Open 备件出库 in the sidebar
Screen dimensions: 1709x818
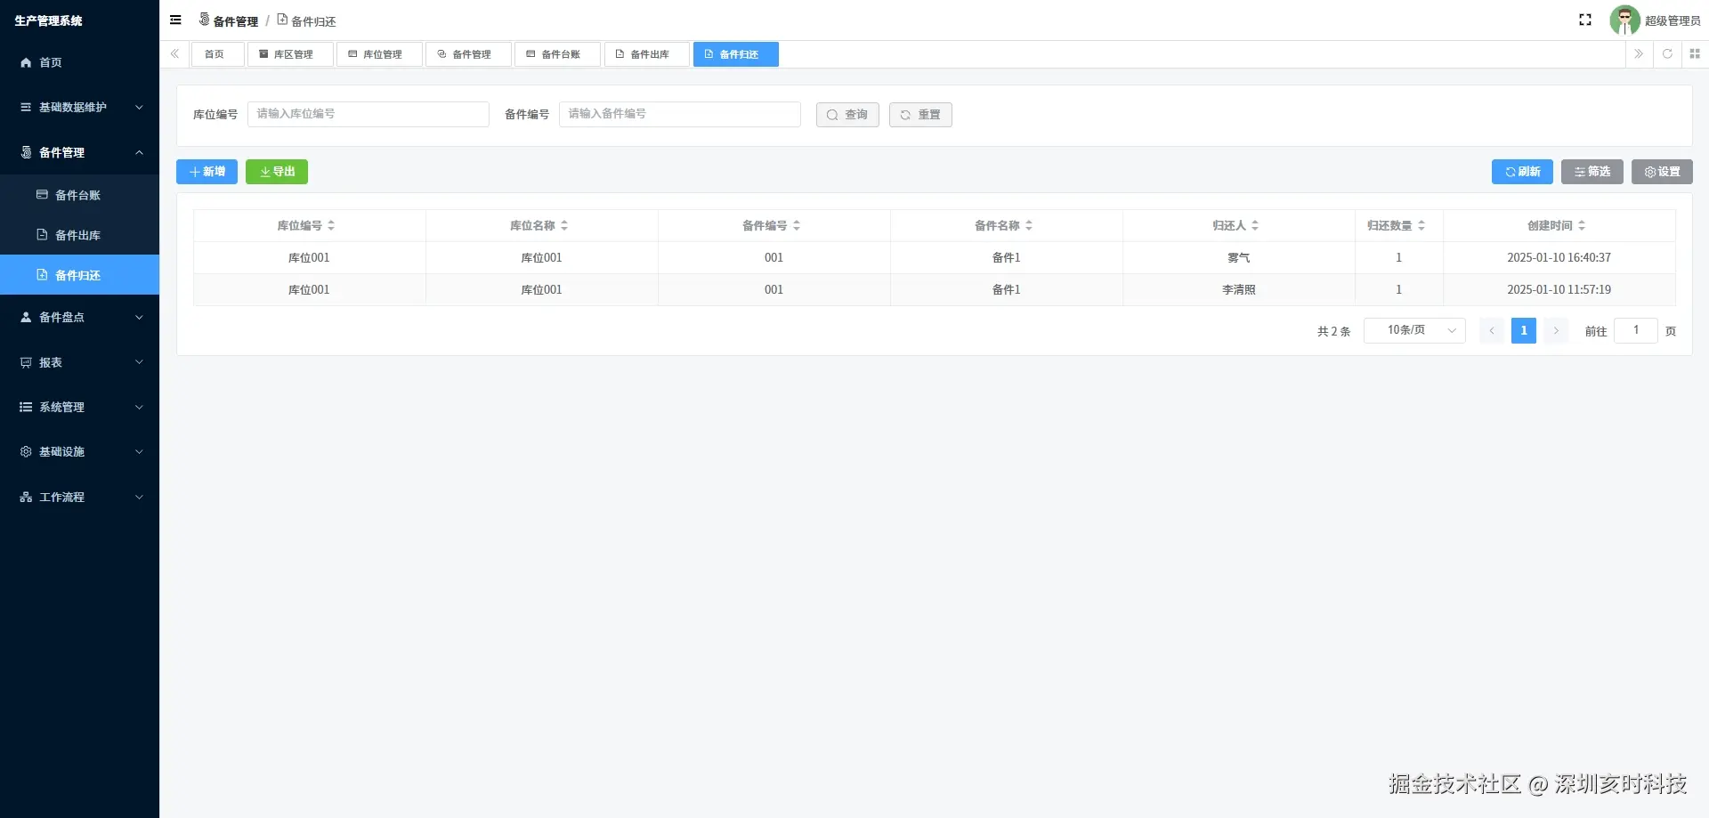79,235
